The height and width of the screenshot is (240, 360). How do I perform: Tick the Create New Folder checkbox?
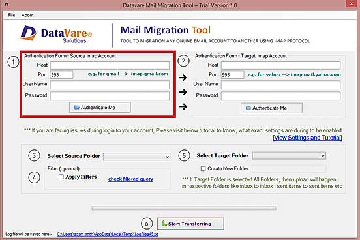203,168
